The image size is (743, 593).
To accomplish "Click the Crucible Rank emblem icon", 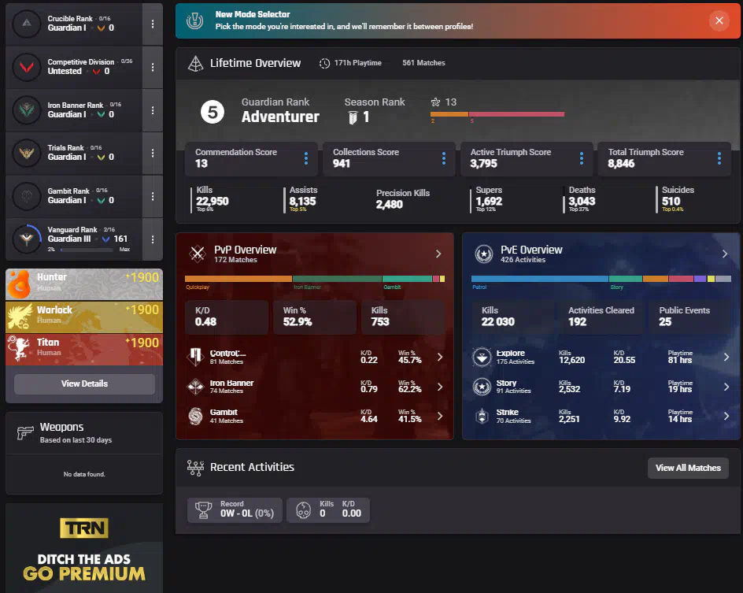I will pos(27,23).
